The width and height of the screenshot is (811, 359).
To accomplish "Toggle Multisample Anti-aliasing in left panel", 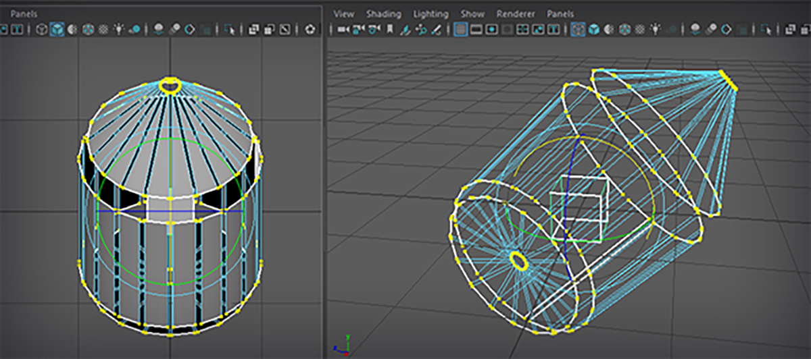I will coord(189,29).
